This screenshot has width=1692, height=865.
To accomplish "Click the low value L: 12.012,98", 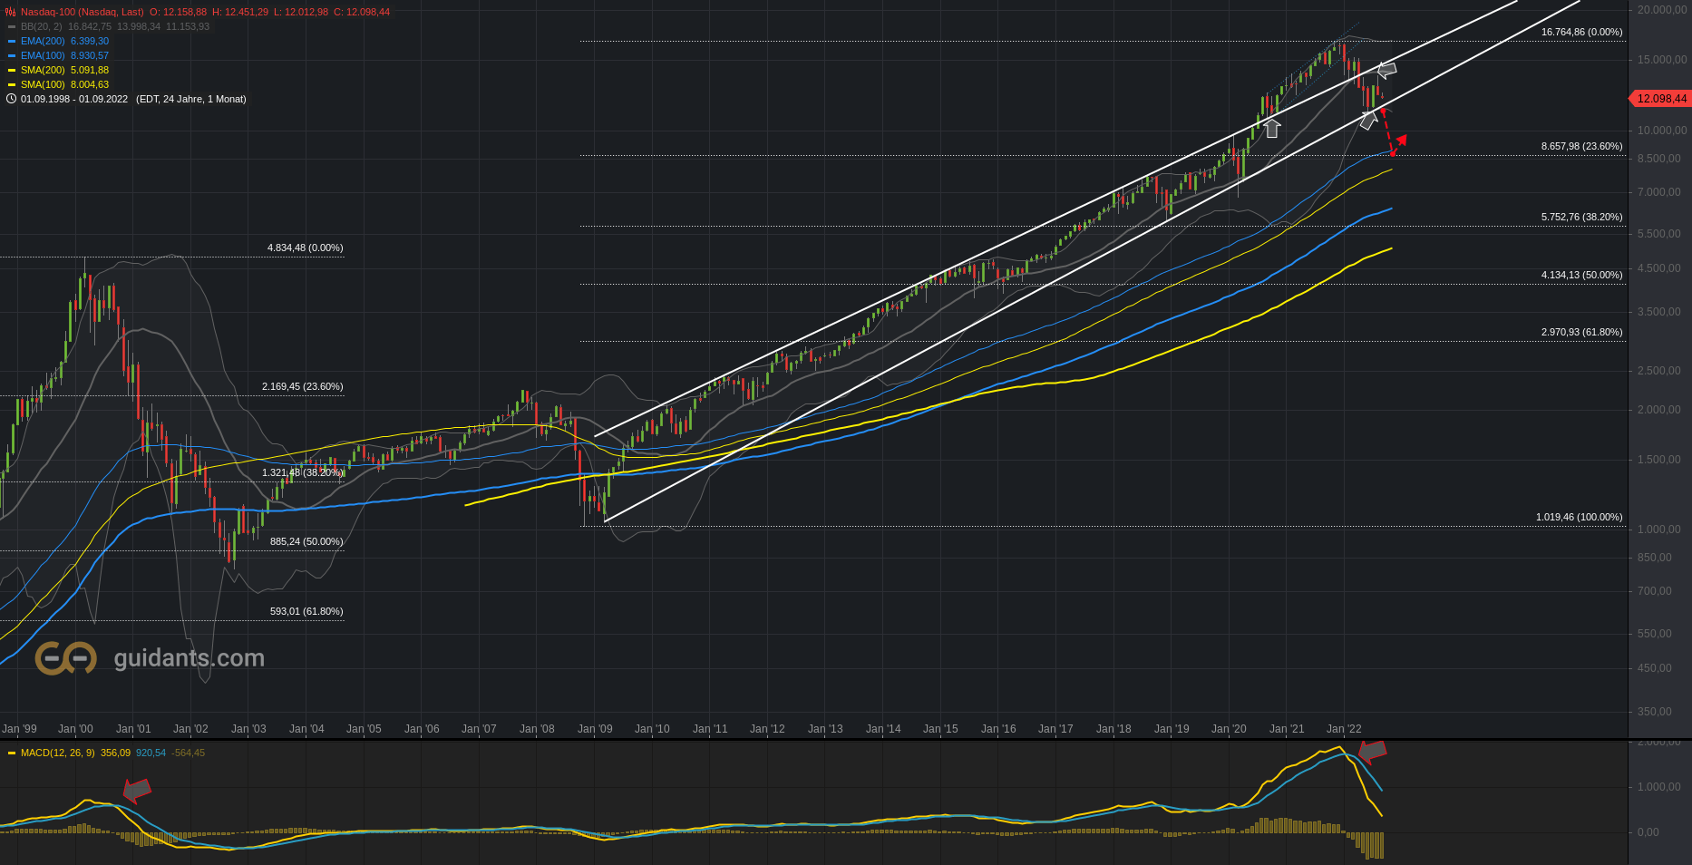I will [x=301, y=12].
